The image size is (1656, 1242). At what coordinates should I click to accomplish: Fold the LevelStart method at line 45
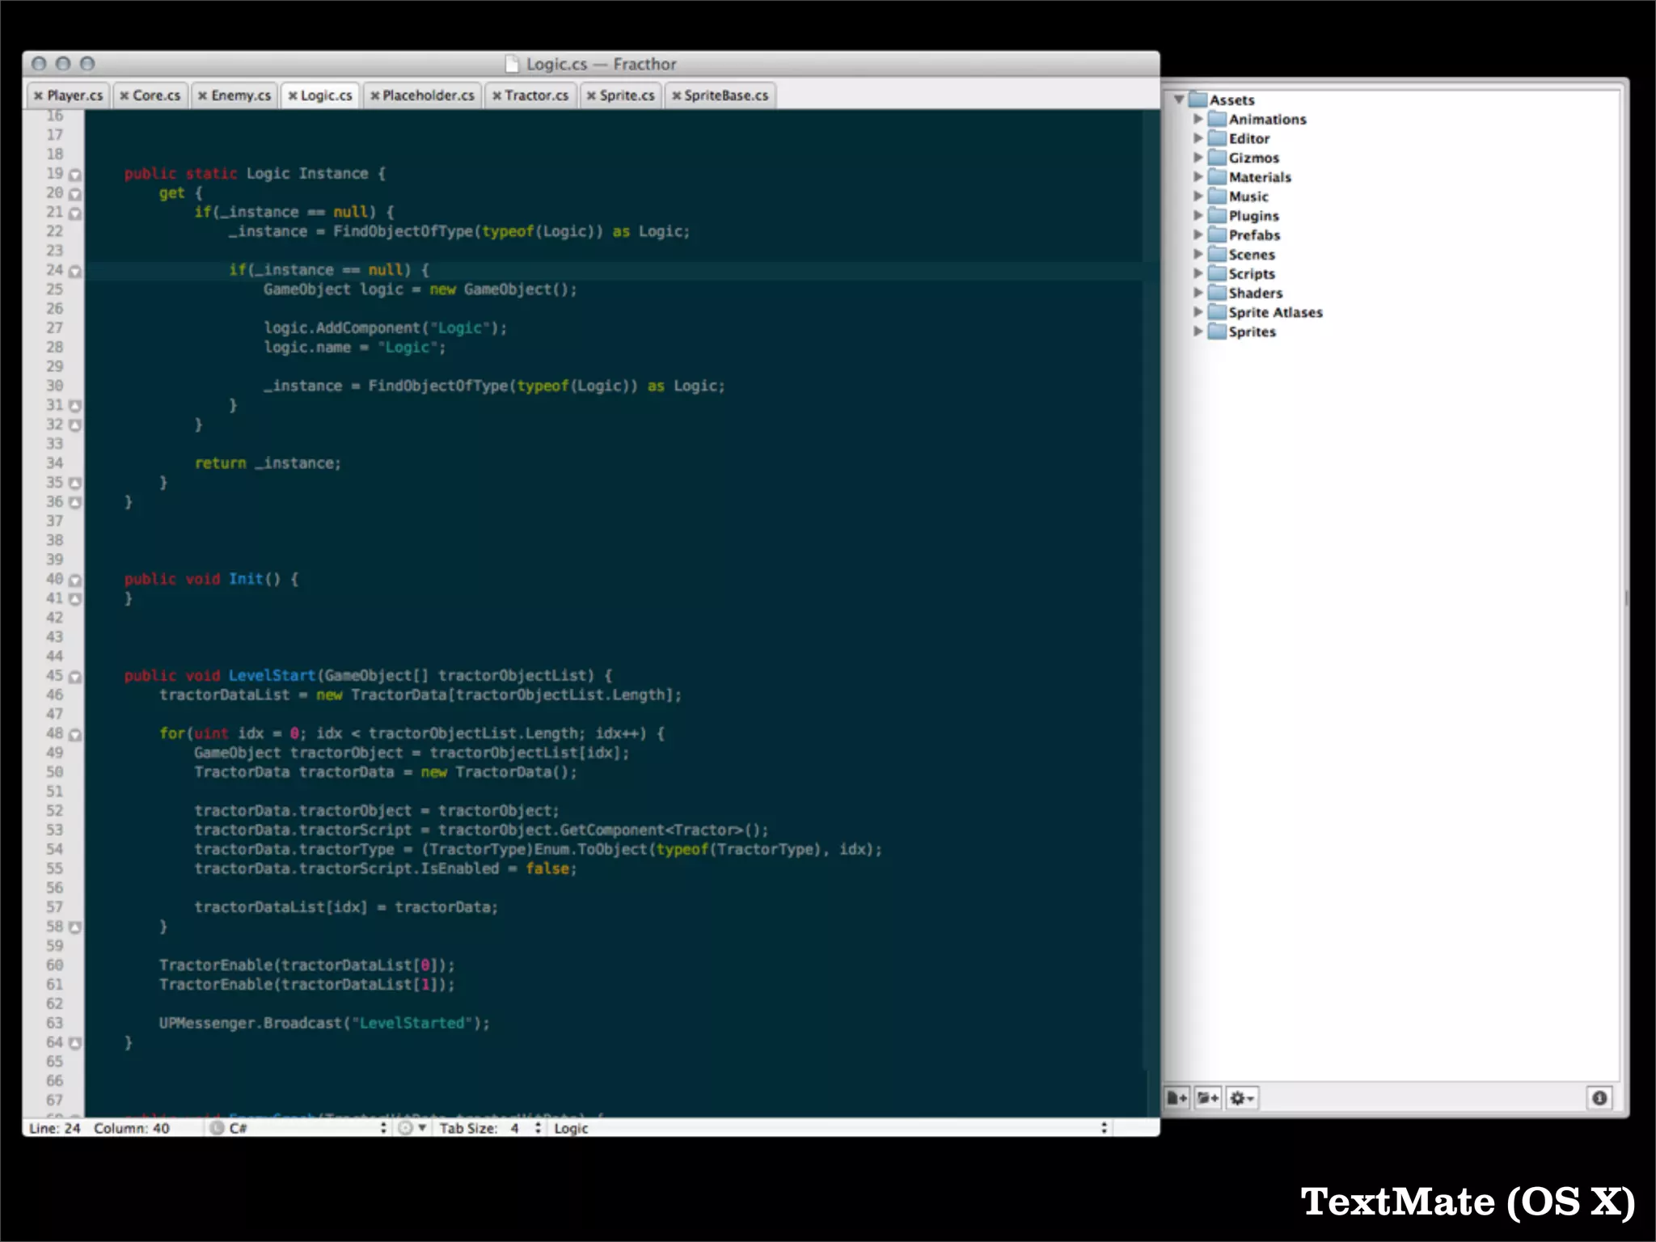pos(75,677)
